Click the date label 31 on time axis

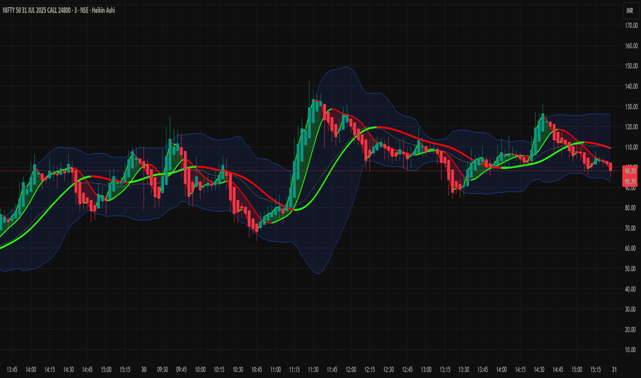click(x=614, y=370)
